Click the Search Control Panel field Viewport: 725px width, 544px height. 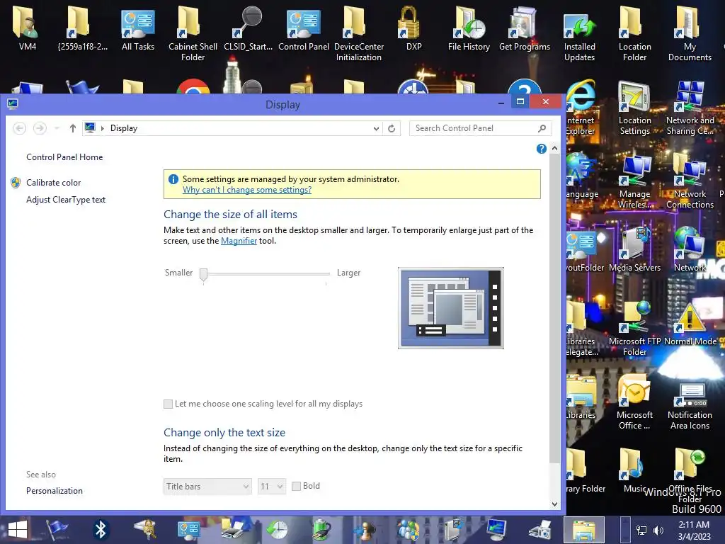480,128
